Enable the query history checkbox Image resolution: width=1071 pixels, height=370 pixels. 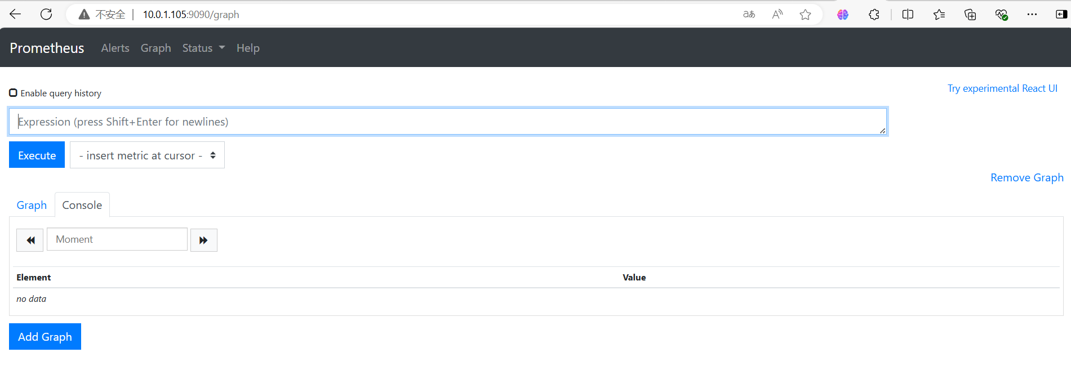tap(13, 93)
